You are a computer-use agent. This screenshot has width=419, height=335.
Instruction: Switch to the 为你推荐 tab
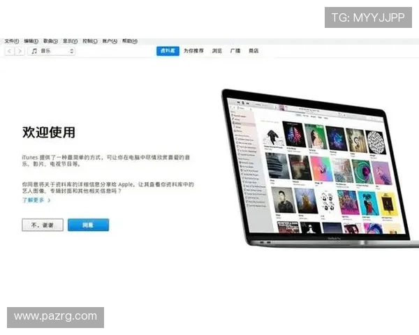tap(193, 51)
